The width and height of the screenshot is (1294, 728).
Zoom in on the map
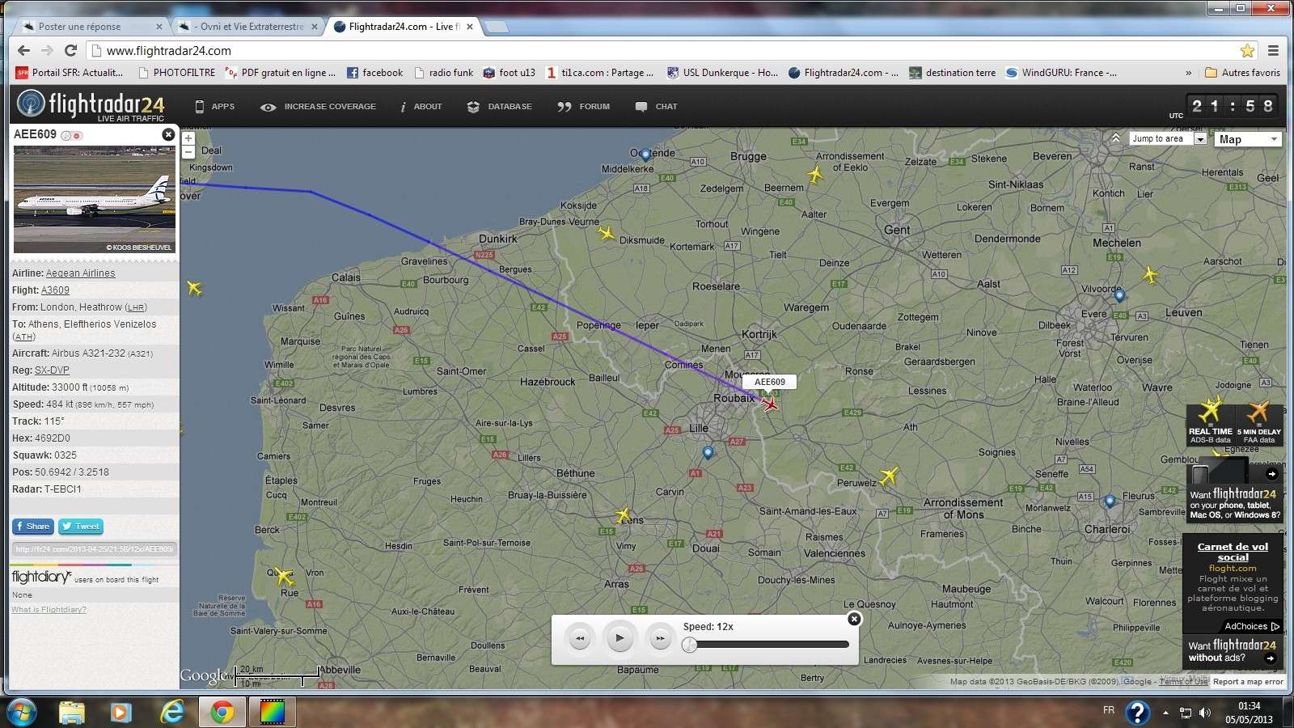click(x=188, y=138)
